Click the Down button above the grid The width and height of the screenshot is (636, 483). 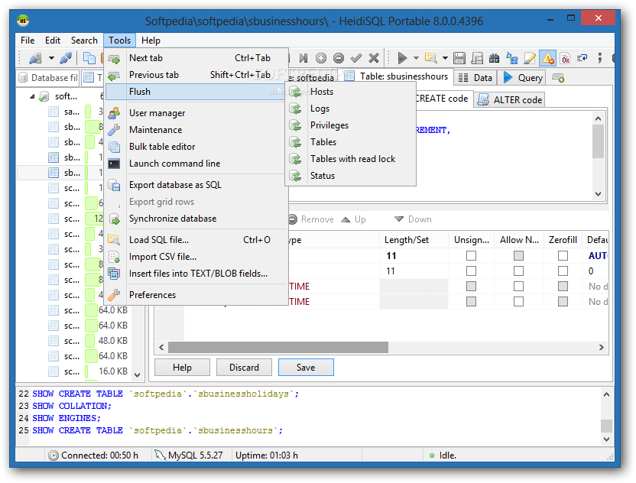tap(414, 219)
